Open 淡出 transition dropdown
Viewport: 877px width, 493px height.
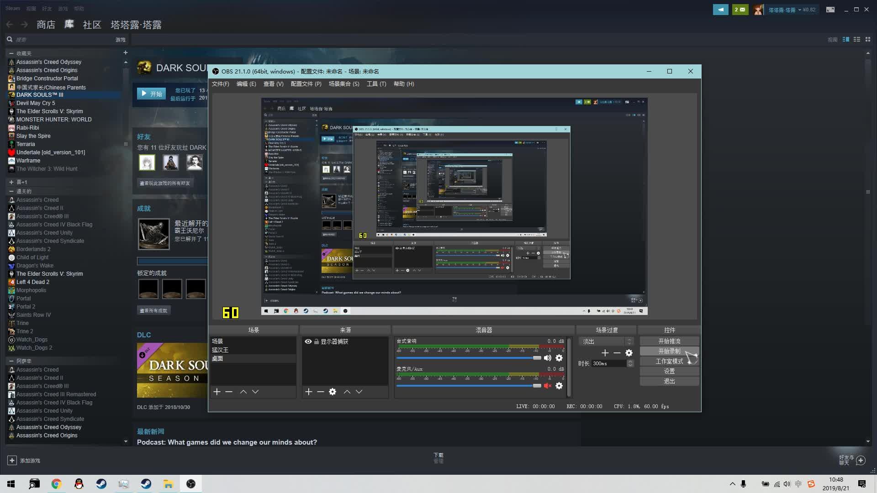pyautogui.click(x=606, y=341)
